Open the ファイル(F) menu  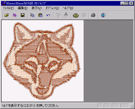click(8, 8)
